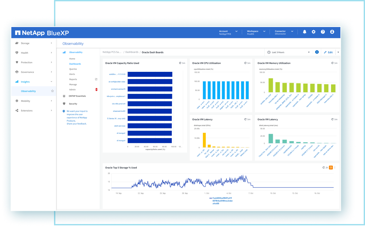Click the solidfire bar in Capacity Ratio chart
The width and height of the screenshot is (365, 227).
(150, 74)
